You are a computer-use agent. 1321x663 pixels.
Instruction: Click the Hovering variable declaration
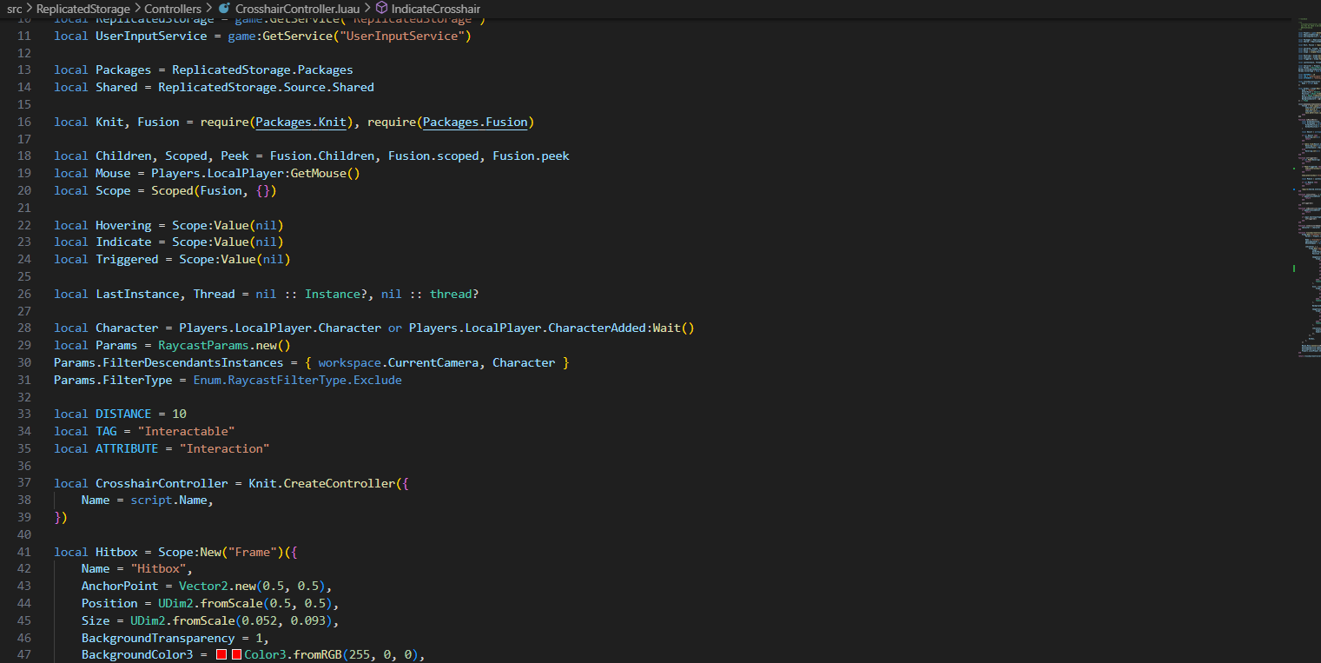[x=123, y=225]
